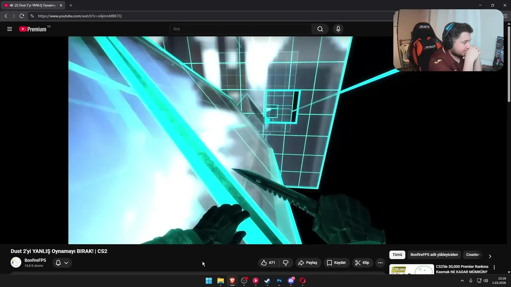
Task: Open volume control in system tray
Action: (x=486, y=281)
